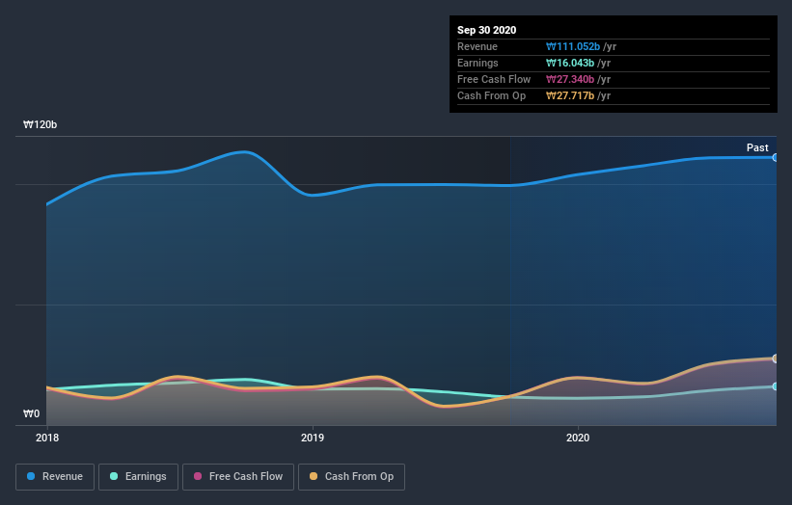The height and width of the screenshot is (505, 792).
Task: Toggle the Cash From Op legend button
Action: point(351,477)
